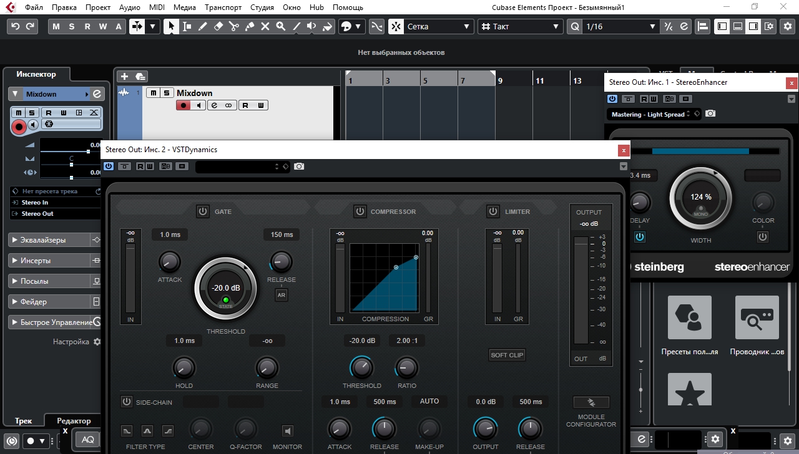Screen dimensions: 799x454
Task: Pick the Glue tool
Action: (x=249, y=27)
